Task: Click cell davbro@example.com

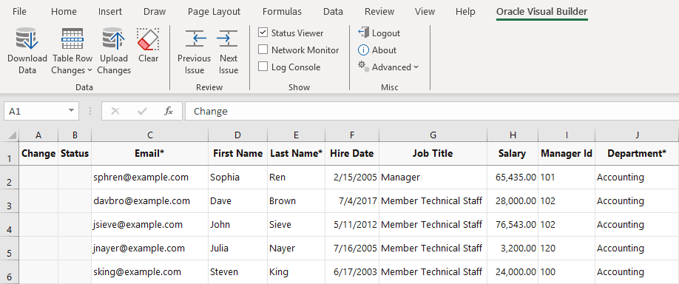Action: [150, 201]
